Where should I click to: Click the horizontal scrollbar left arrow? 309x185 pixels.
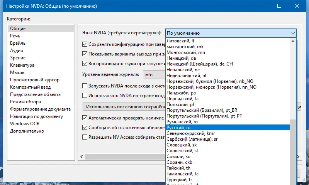pos(82,156)
